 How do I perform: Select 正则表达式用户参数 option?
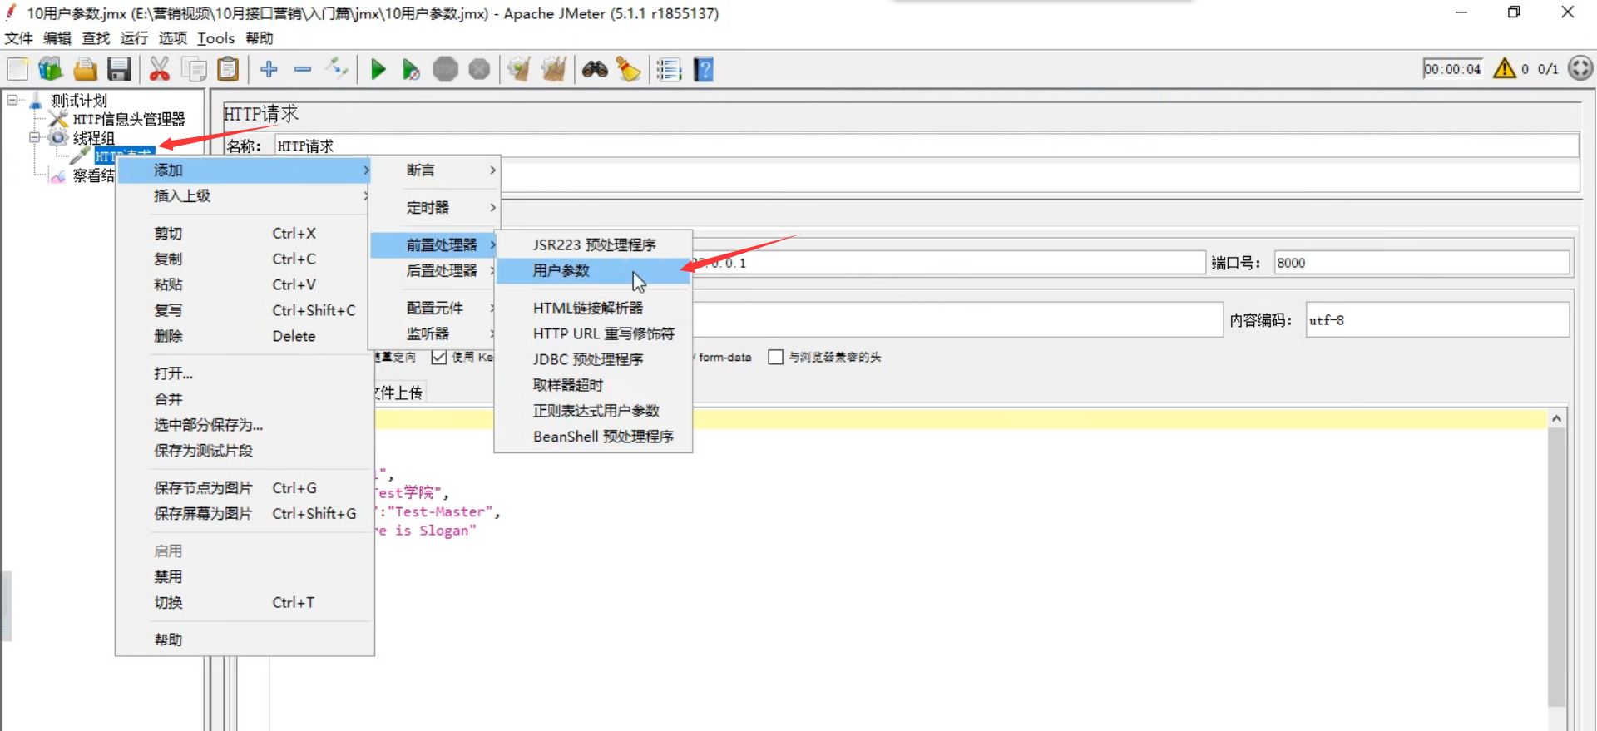593,411
